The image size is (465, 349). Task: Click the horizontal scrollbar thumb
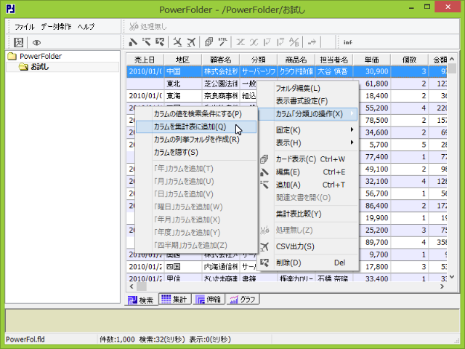(141, 286)
